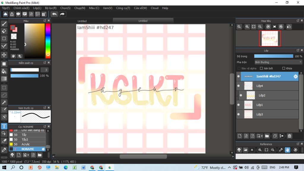
Task: Adjust the Độ trong opacity slider
Action: click(273, 56)
